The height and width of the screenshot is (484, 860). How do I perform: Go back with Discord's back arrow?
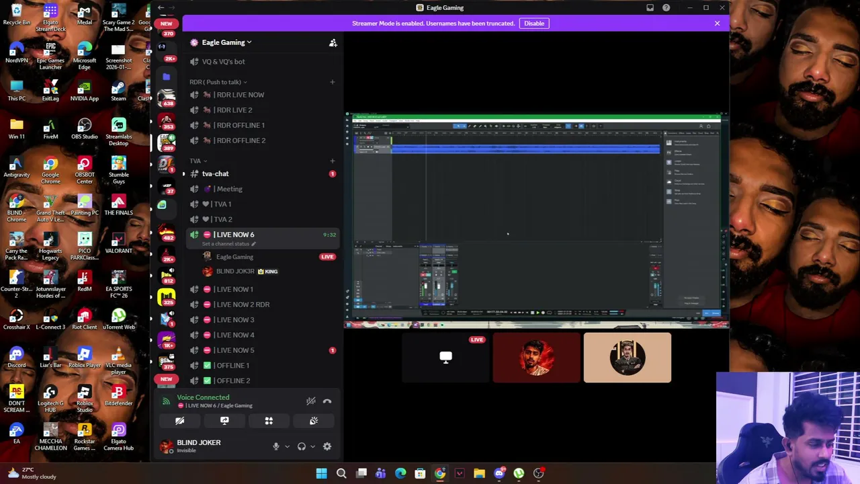161,7
